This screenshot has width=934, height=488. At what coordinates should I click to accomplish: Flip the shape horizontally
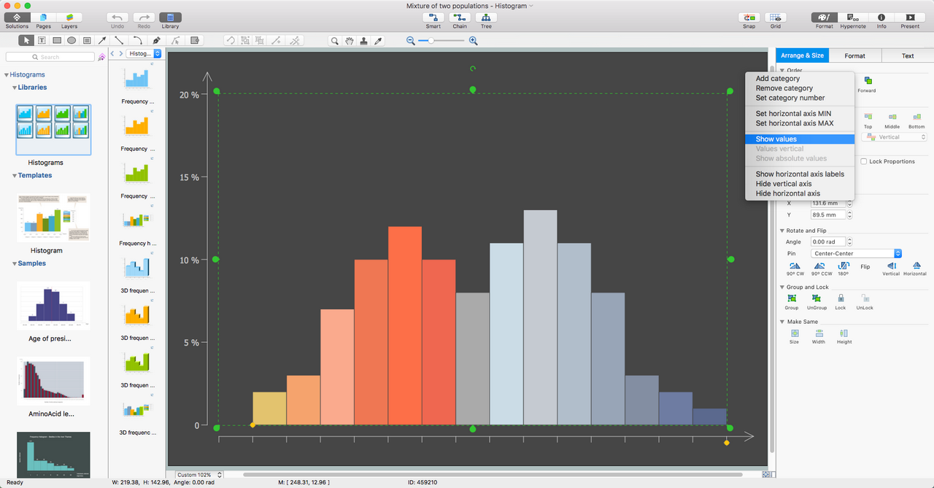tap(916, 266)
